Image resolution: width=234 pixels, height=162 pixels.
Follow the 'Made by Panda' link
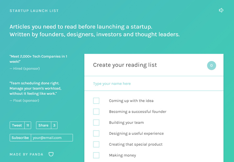click(26, 154)
